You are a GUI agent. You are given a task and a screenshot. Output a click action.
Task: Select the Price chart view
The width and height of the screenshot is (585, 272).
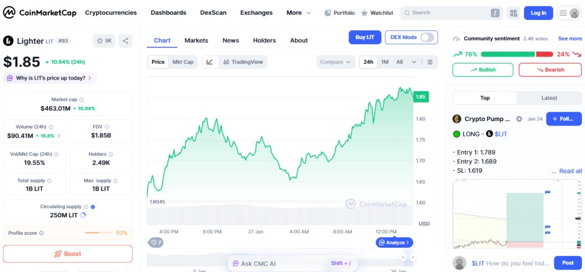click(158, 62)
